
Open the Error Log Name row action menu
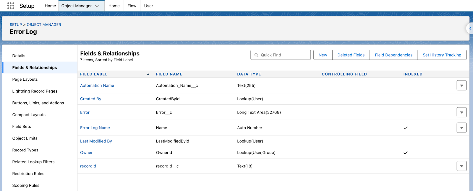click(461, 128)
